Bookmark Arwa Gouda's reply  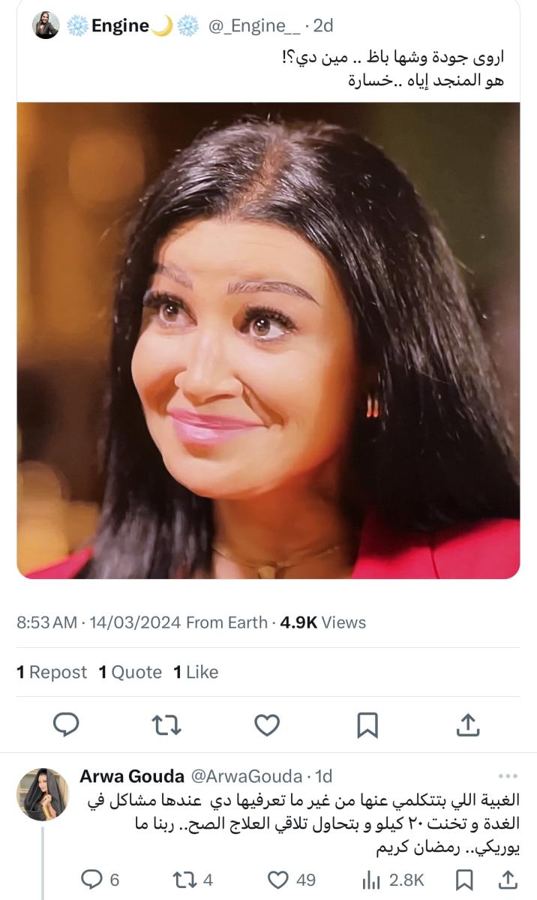coord(465,879)
